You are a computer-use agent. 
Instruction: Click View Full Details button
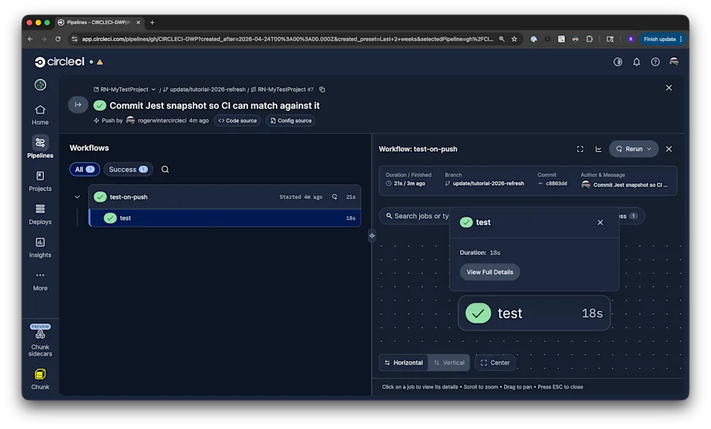pyautogui.click(x=490, y=273)
